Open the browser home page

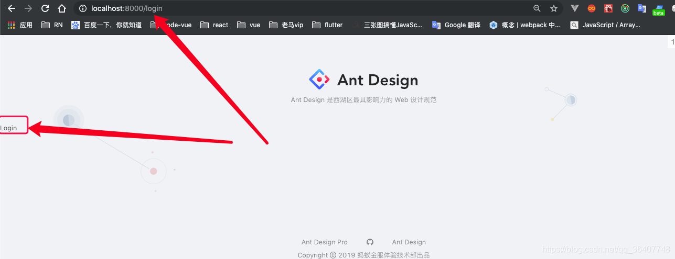tap(62, 8)
